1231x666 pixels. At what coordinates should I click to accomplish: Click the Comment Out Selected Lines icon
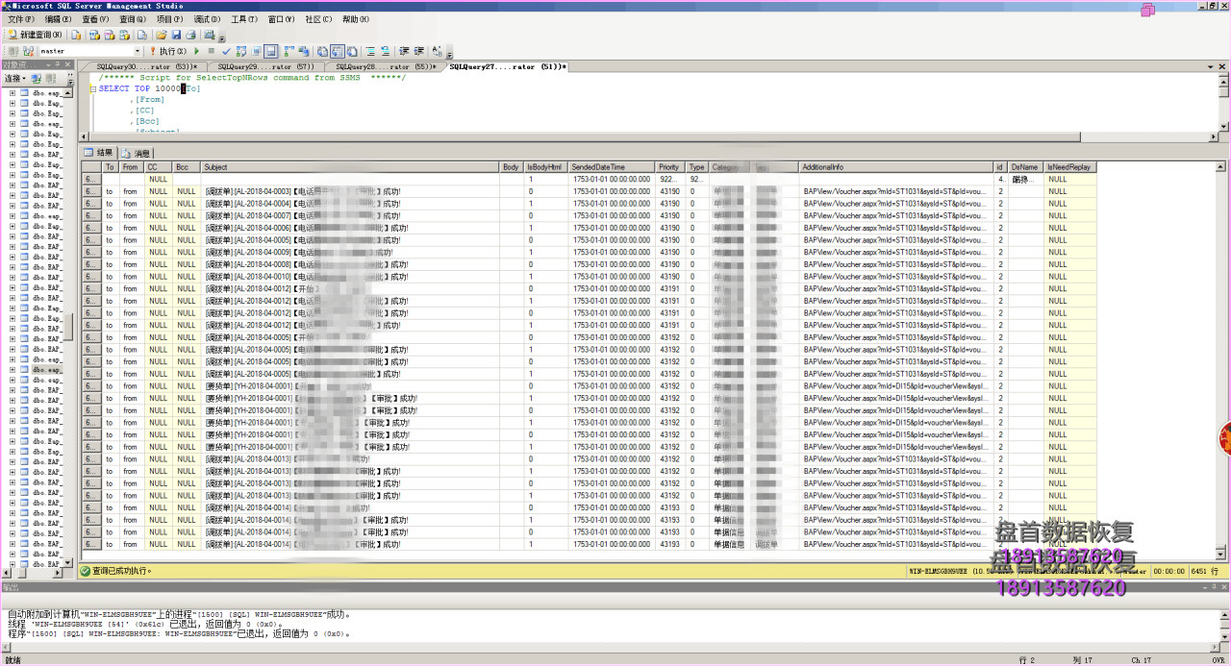(370, 51)
